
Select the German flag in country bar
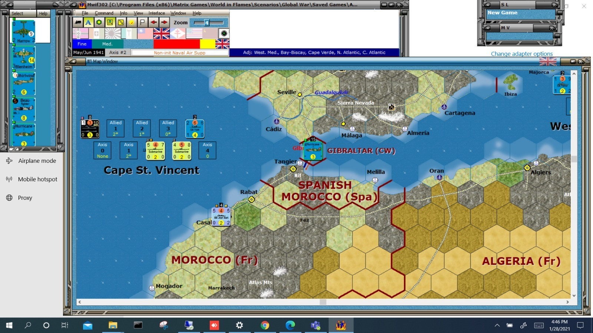coord(80,34)
